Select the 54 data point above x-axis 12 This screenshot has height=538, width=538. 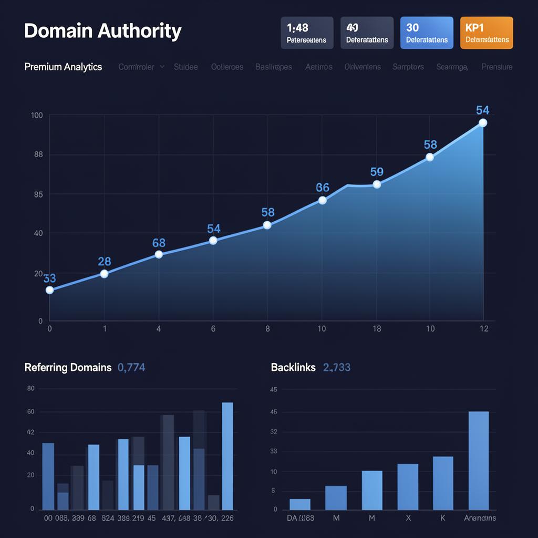tap(483, 123)
